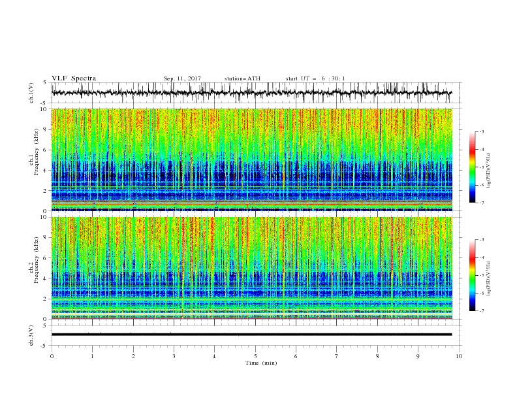Click the ch.1 spectrogram color scale bar
This screenshot has width=517, height=400.
472,167
